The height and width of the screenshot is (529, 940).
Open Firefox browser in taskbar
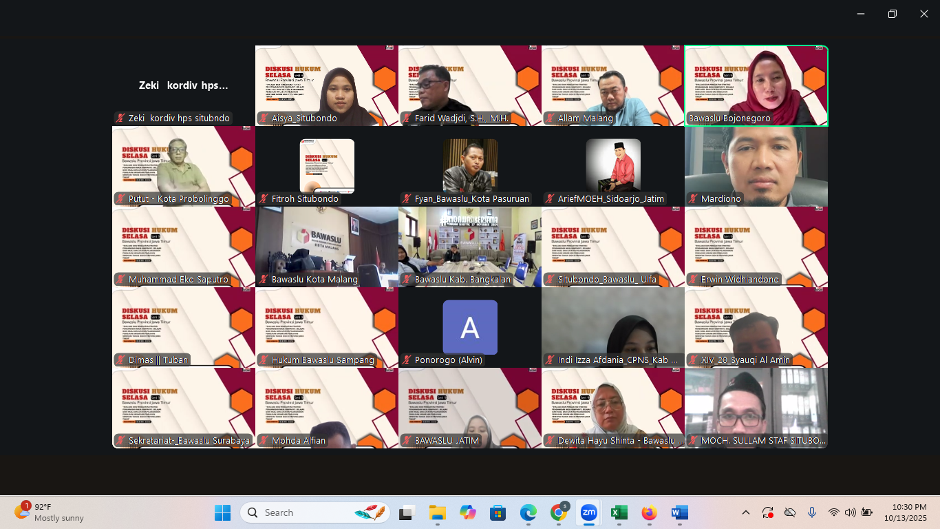(649, 512)
